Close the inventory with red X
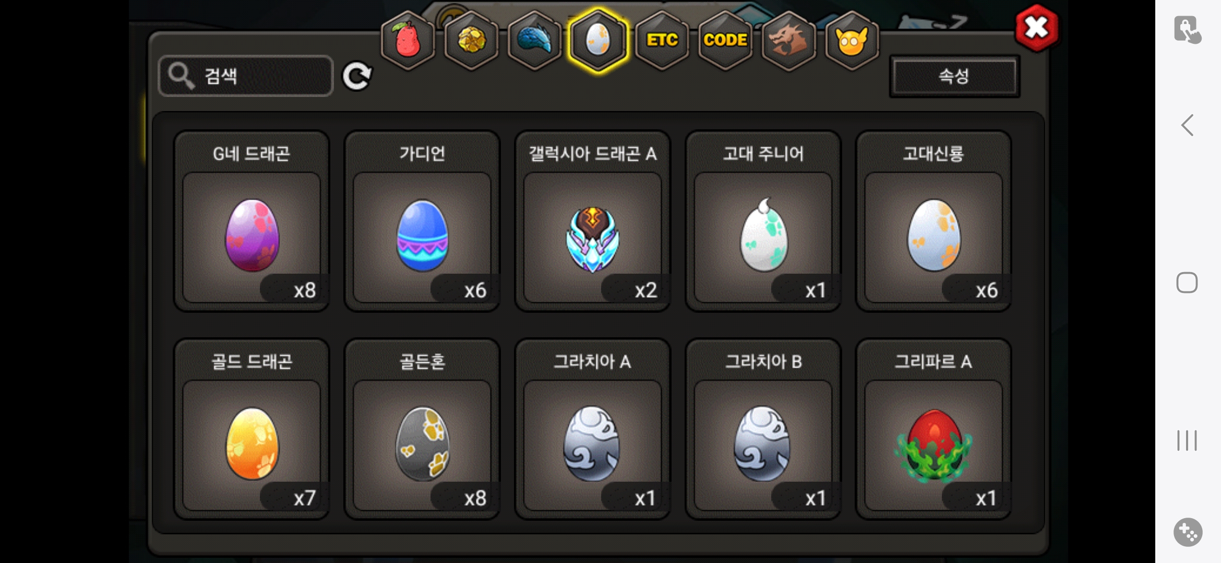 point(1037,28)
